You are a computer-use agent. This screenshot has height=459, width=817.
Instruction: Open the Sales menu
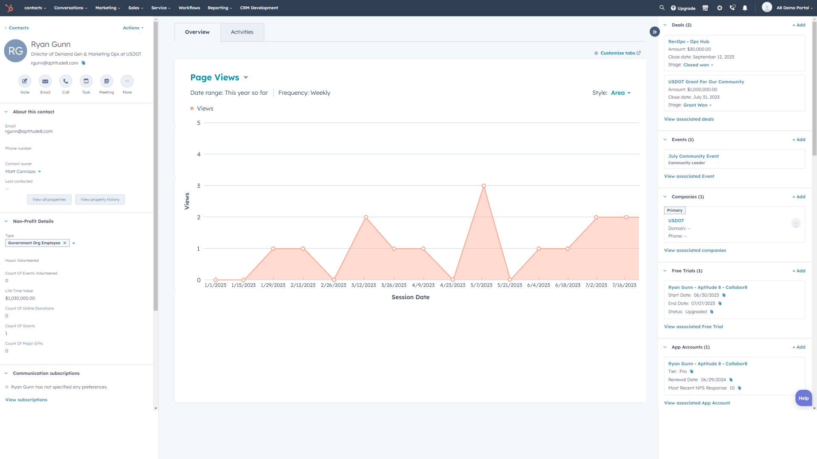pos(136,8)
